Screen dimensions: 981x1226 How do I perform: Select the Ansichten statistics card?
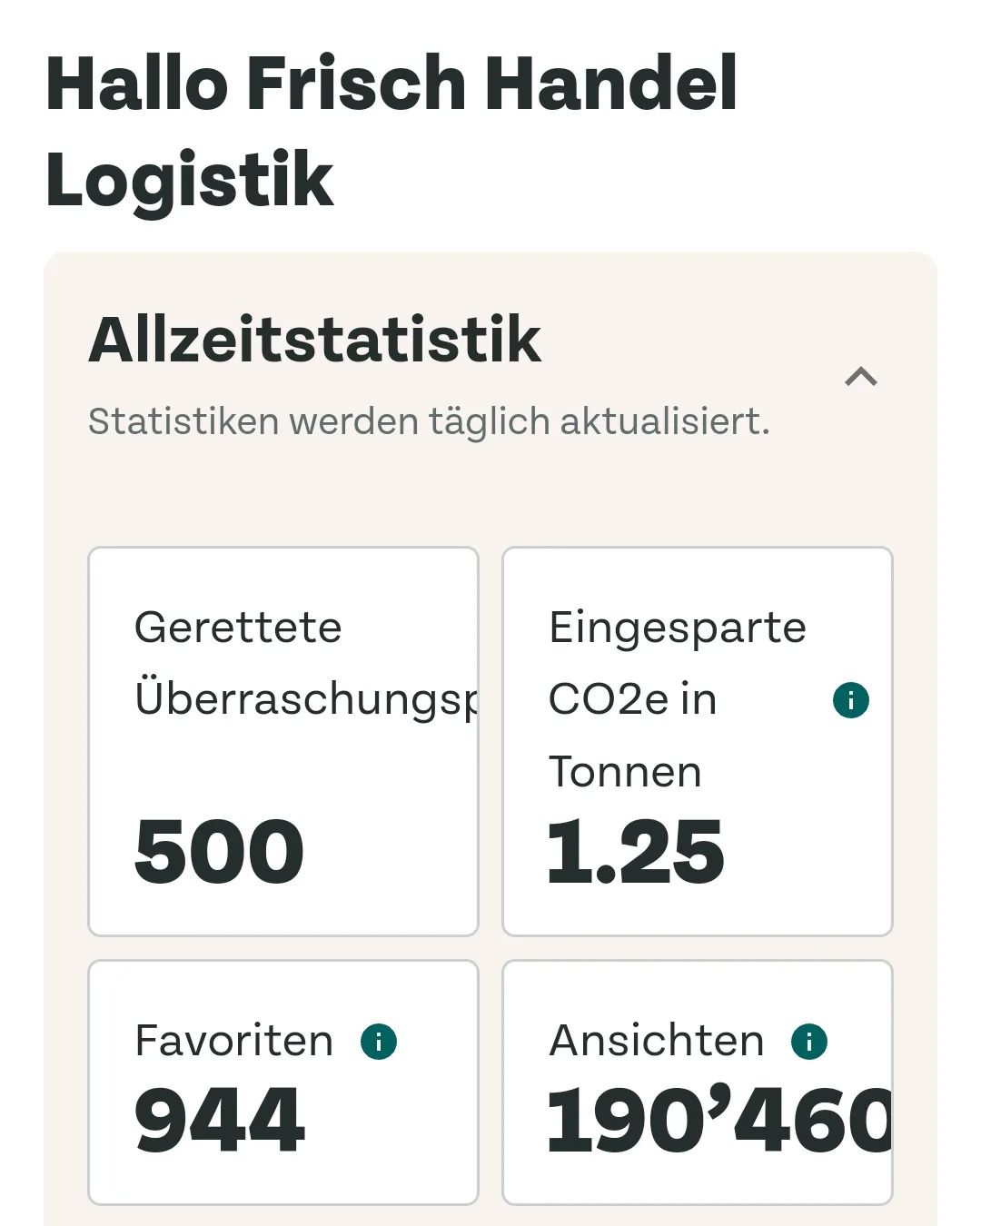(697, 1082)
